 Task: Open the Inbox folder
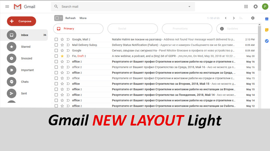[x=25, y=35]
